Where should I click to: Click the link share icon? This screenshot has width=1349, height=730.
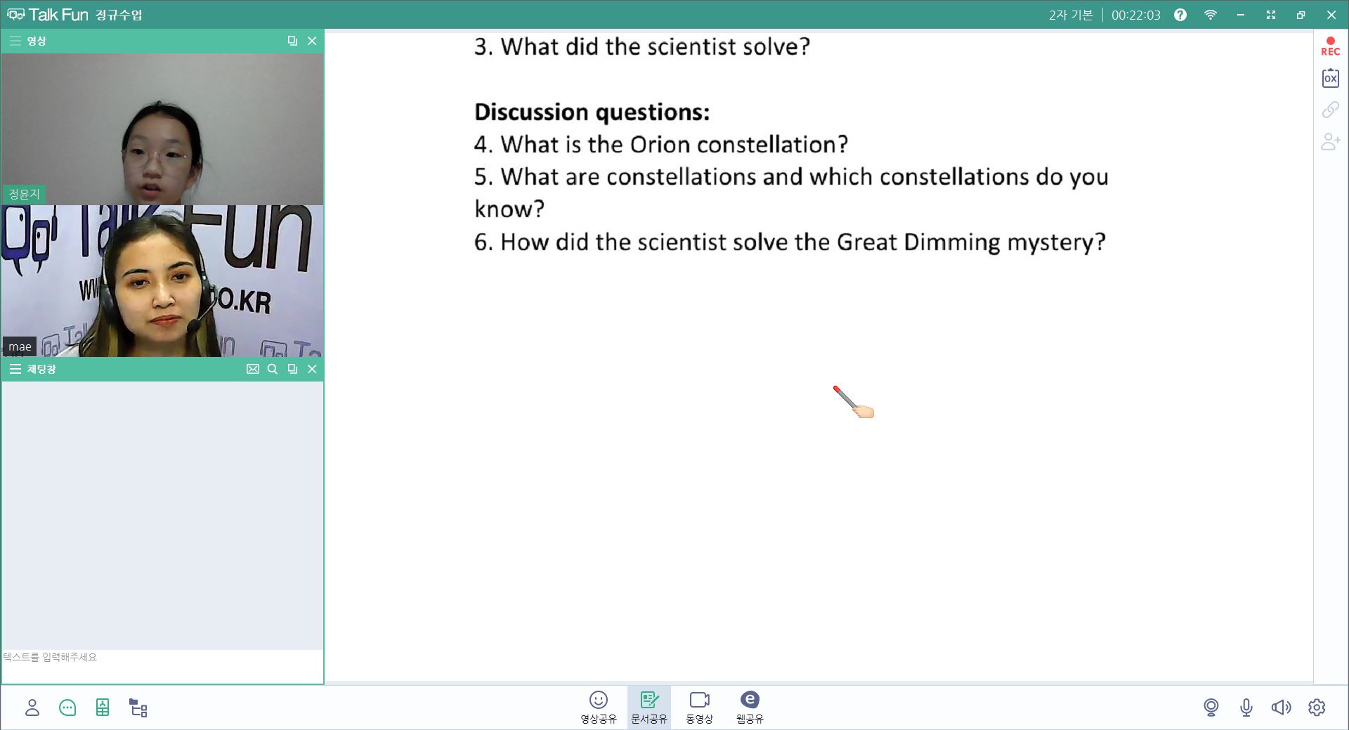click(1330, 110)
